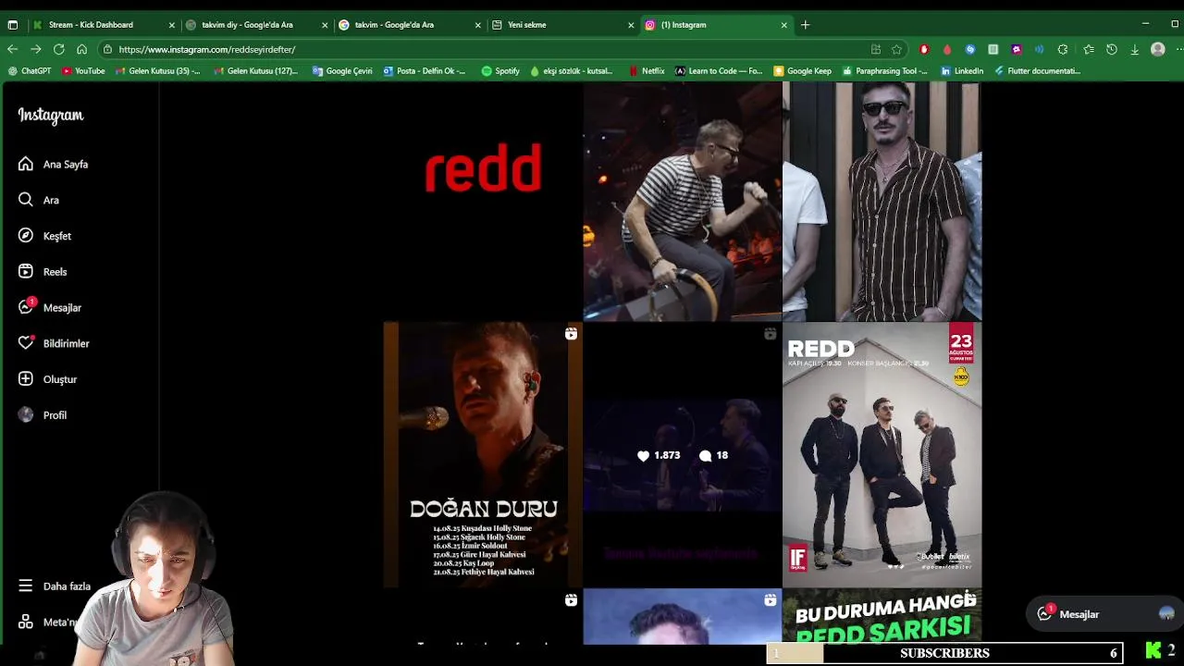Open the browser history icon
This screenshot has height=666, width=1184.
pos(1112,49)
